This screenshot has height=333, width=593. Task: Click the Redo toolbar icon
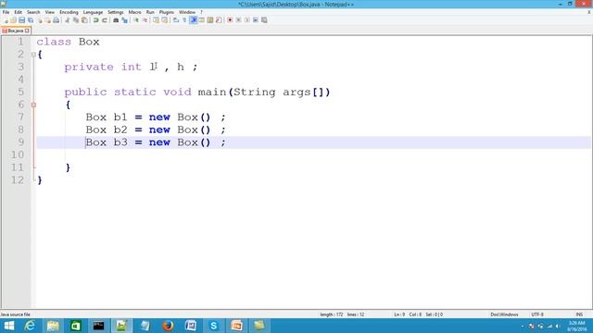[x=105, y=20]
